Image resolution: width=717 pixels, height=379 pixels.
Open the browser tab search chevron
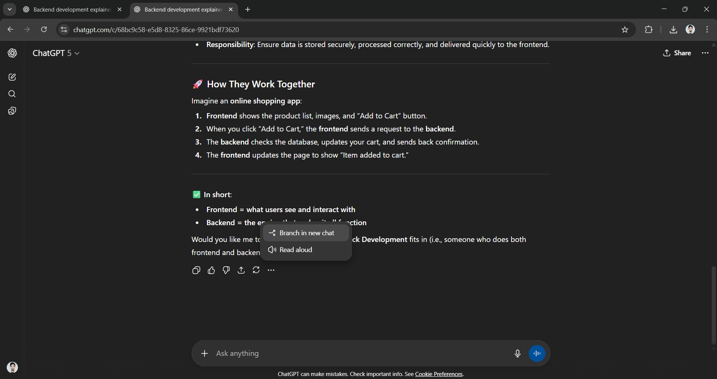tap(9, 9)
